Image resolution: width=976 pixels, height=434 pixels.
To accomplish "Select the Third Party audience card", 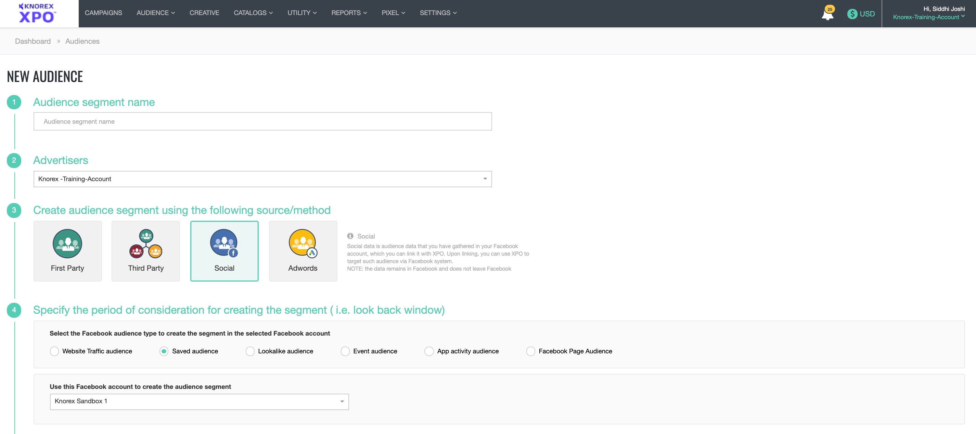I will click(x=145, y=251).
